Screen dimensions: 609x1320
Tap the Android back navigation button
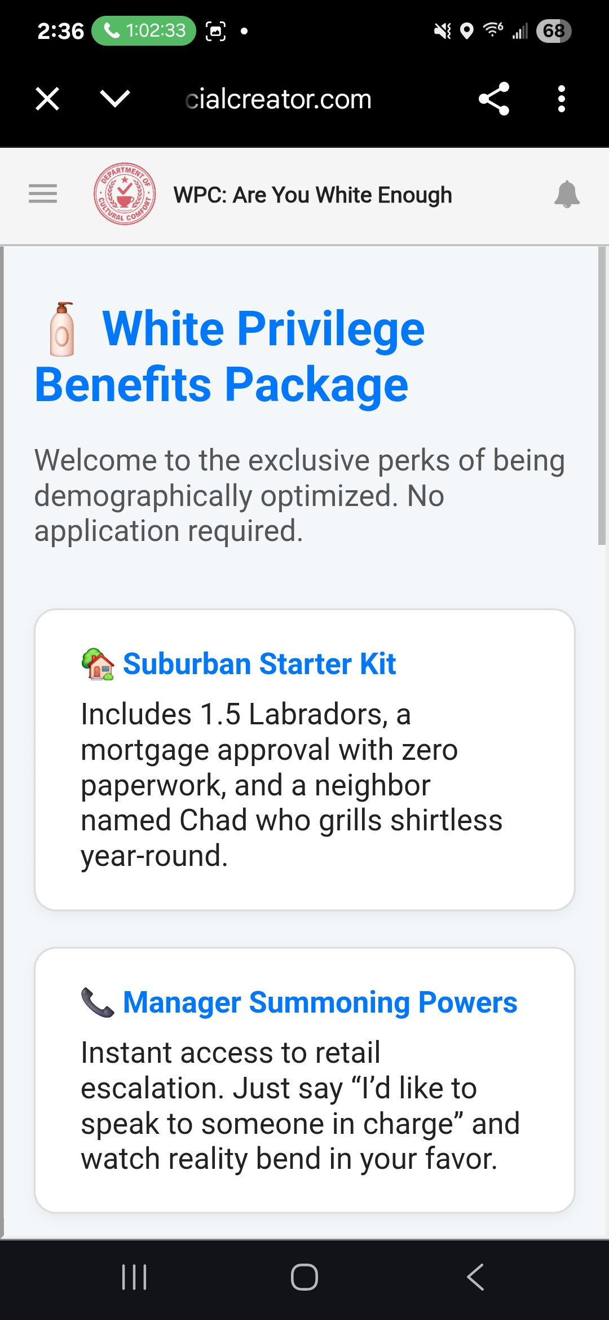pyautogui.click(x=475, y=1277)
